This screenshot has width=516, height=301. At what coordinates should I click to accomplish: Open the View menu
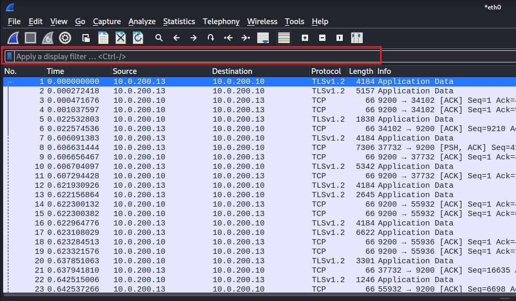click(x=59, y=21)
